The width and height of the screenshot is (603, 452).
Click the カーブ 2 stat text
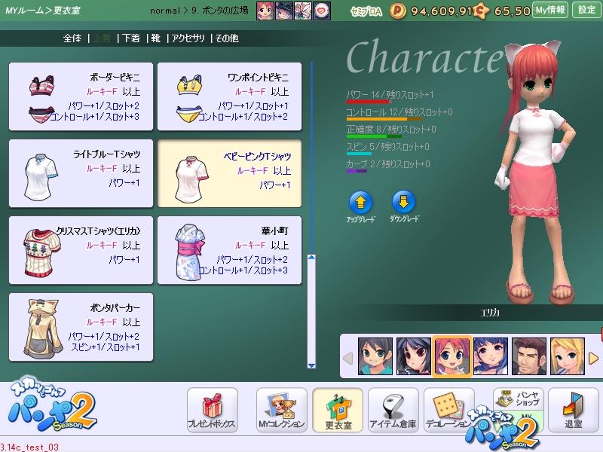[x=388, y=163]
